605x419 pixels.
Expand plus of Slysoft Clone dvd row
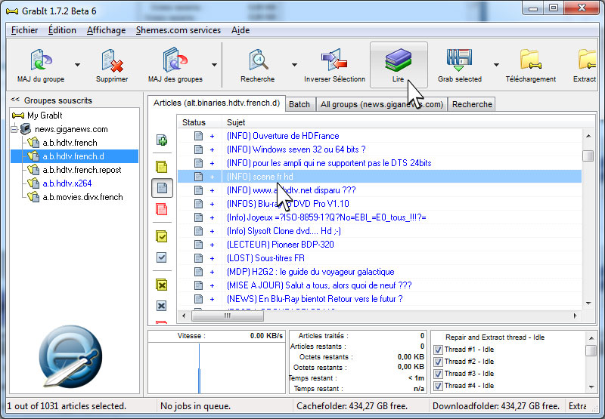point(212,231)
